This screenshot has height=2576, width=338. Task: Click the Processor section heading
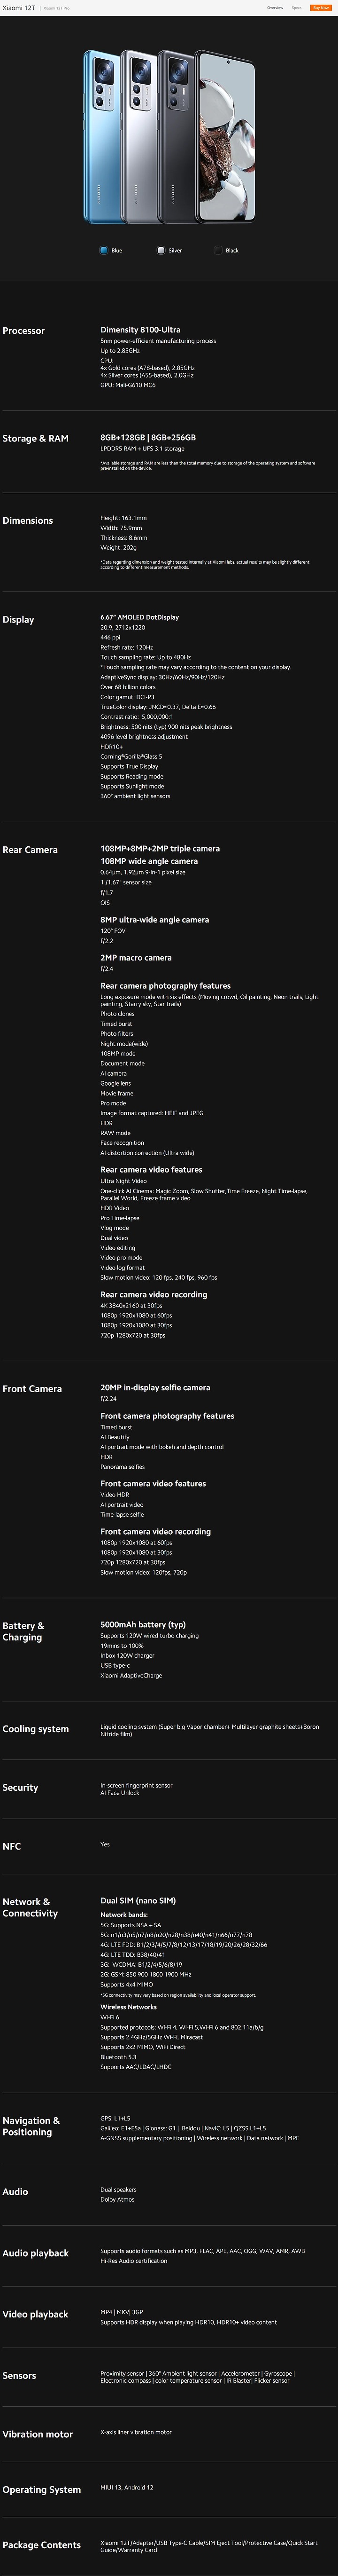24,331
